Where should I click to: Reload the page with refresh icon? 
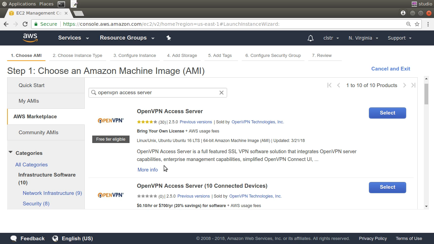point(25,24)
